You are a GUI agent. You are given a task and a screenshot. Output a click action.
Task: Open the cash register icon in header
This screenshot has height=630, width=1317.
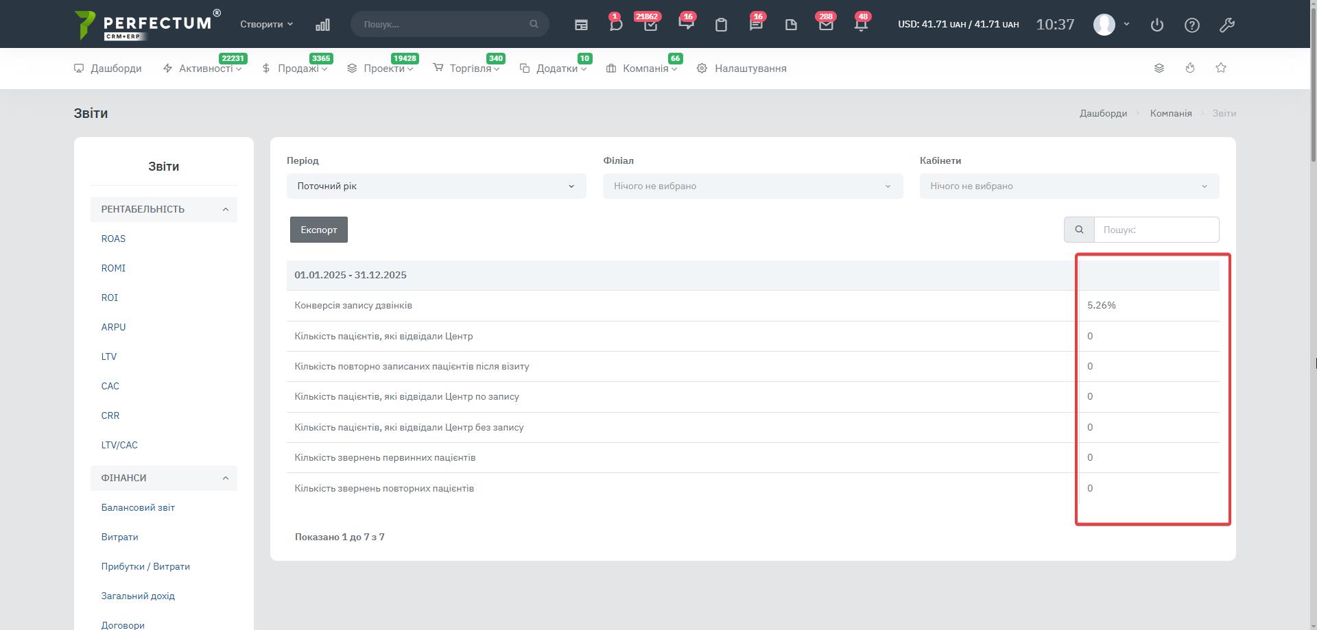coord(581,25)
